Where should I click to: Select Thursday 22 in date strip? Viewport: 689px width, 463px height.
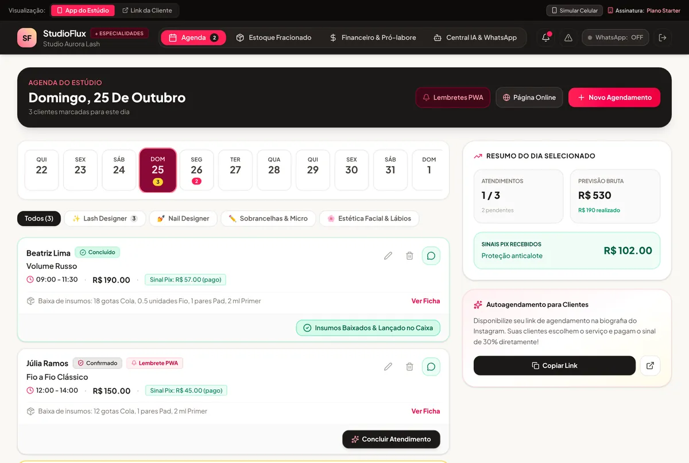click(41, 169)
